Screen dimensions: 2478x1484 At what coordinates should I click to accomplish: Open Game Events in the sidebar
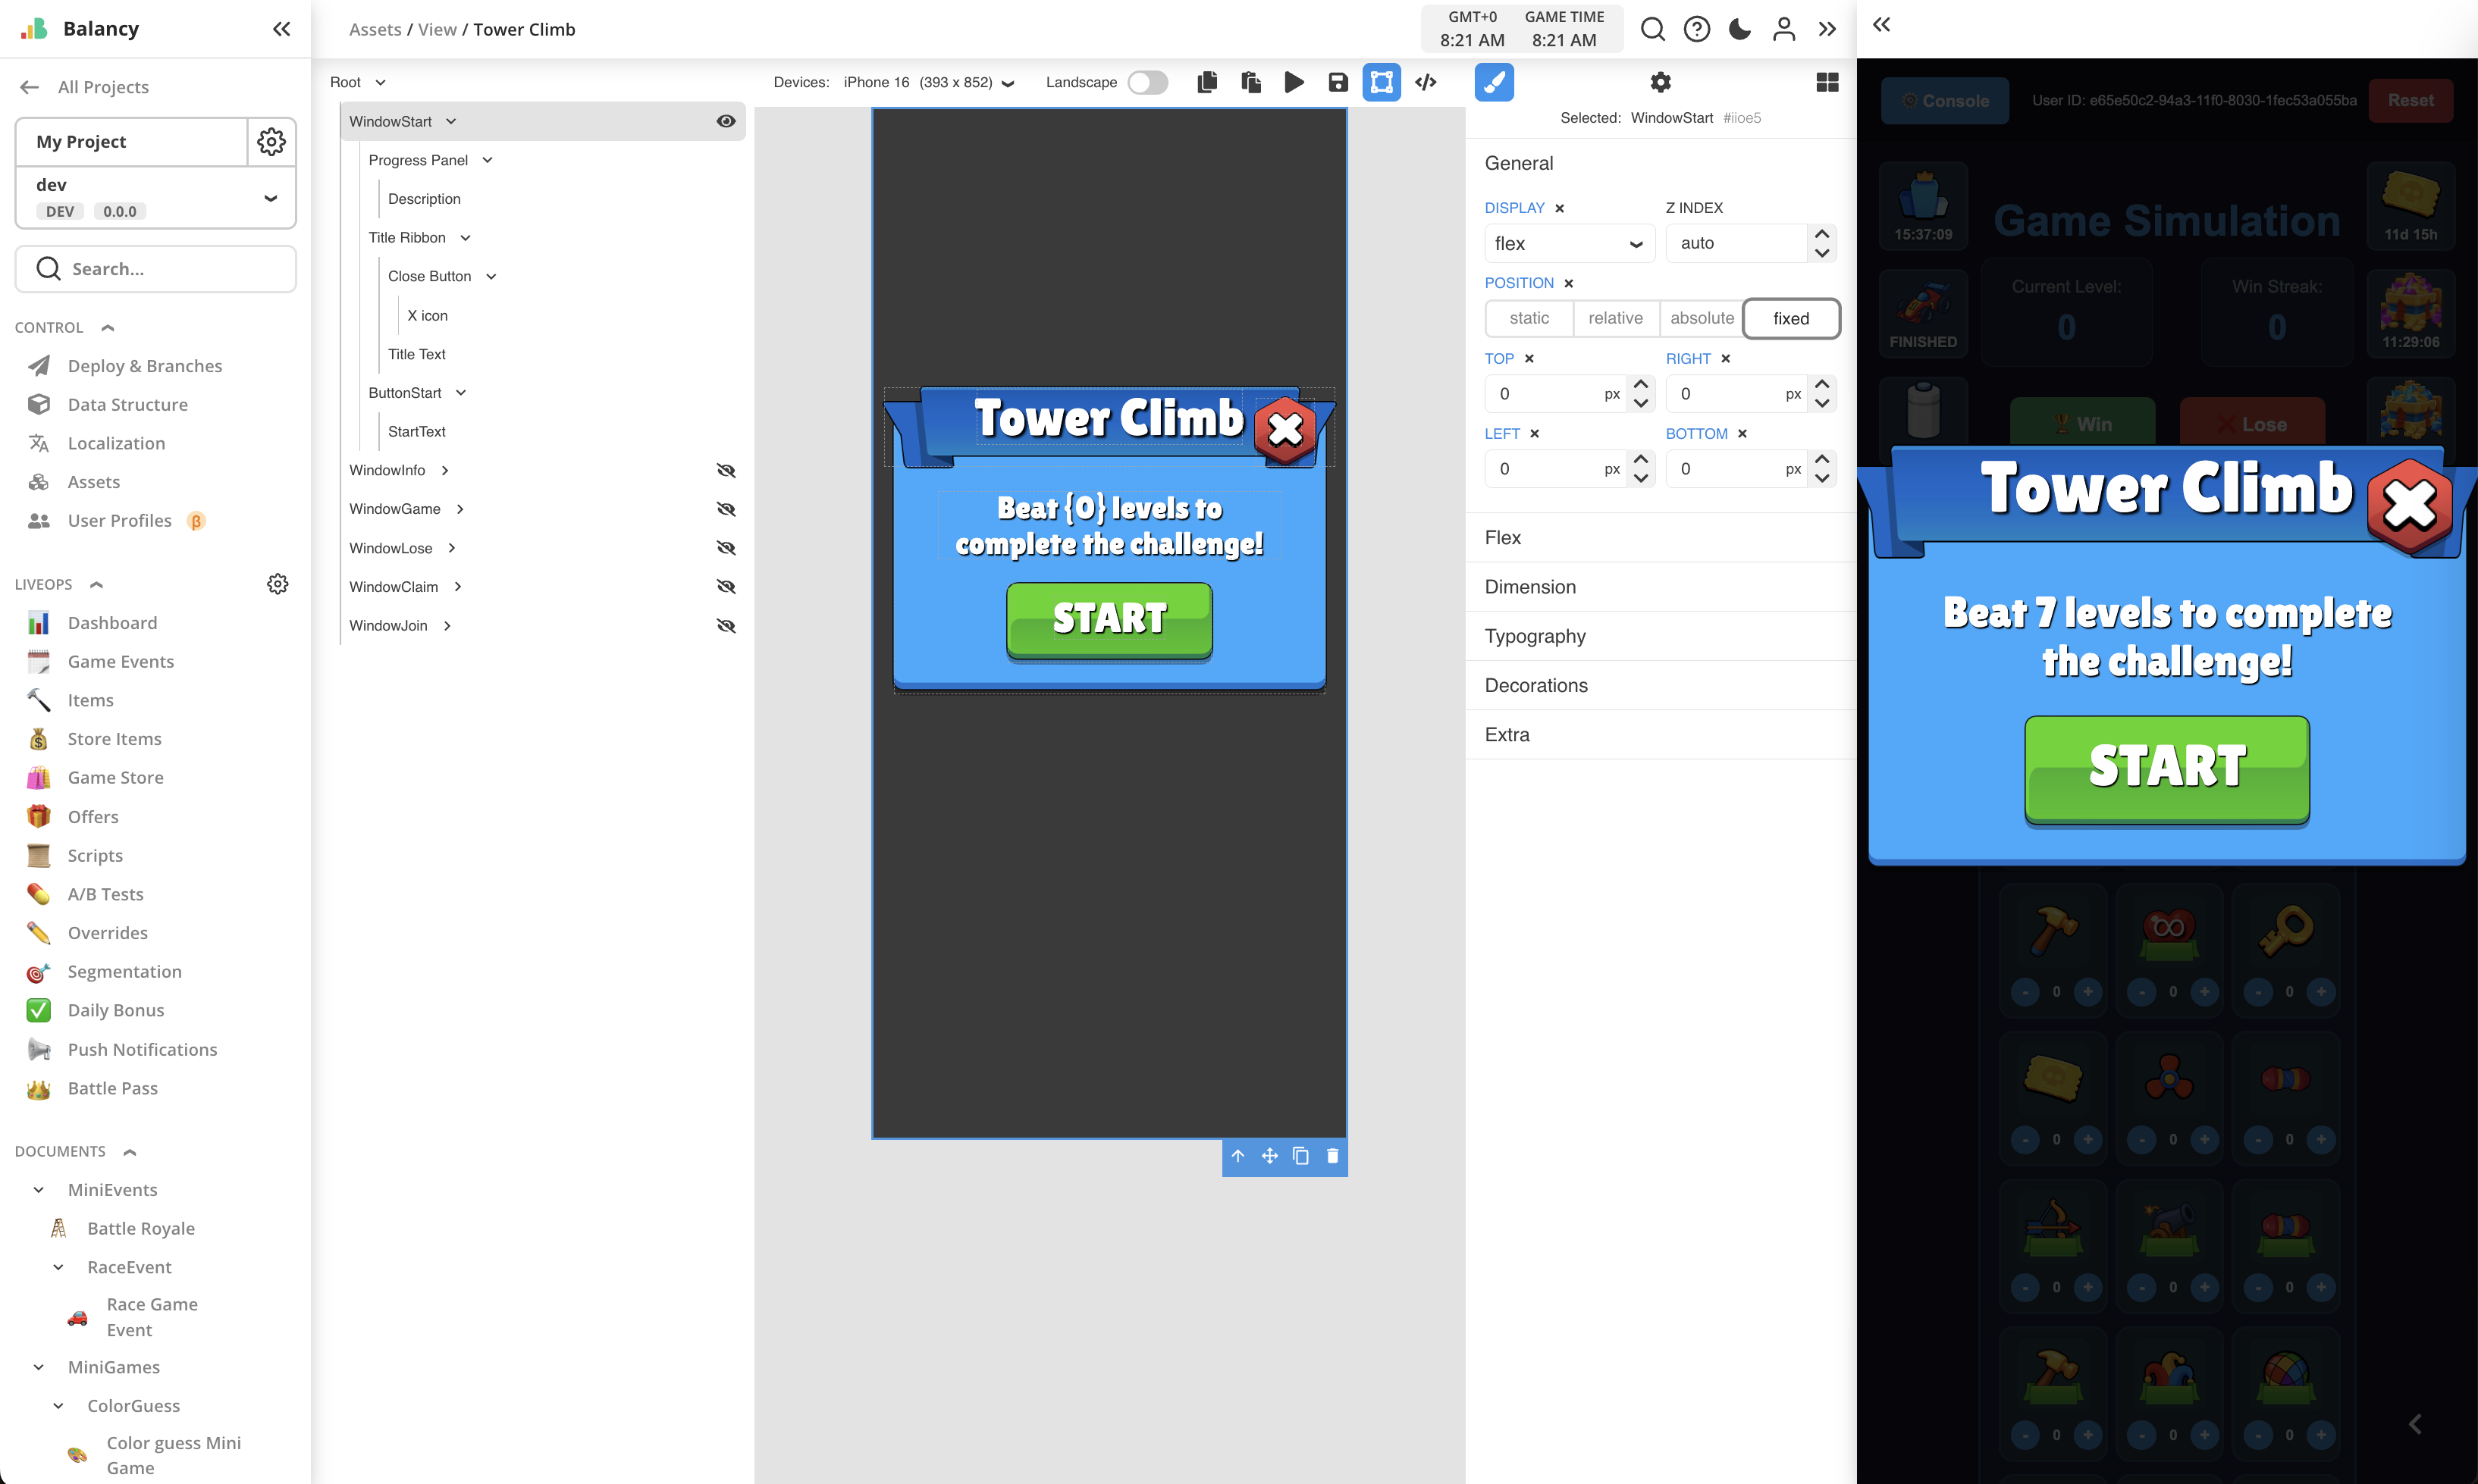point(120,661)
